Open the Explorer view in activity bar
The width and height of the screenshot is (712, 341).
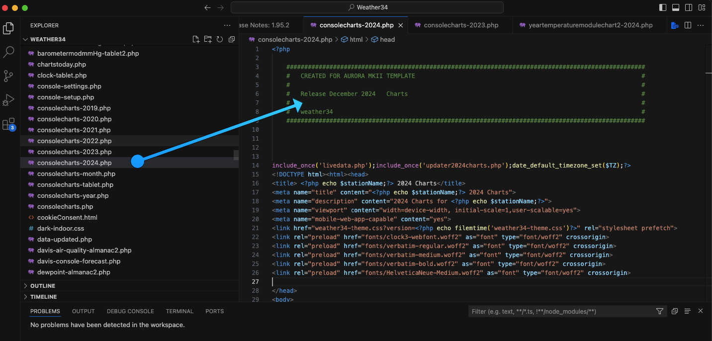(8, 28)
